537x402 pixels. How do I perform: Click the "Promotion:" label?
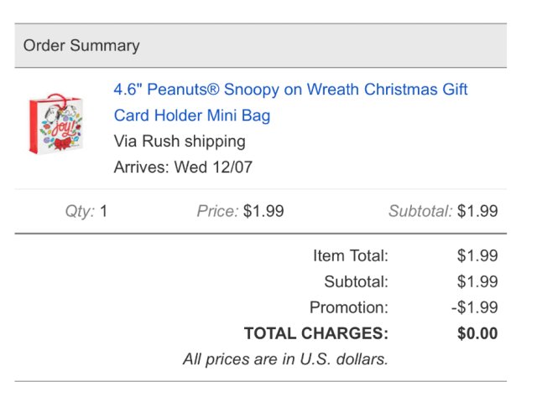point(349,307)
